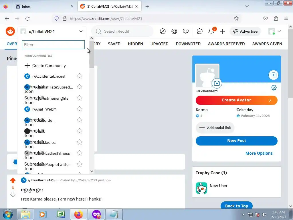Show hidden system tray icons

(x=243, y=215)
